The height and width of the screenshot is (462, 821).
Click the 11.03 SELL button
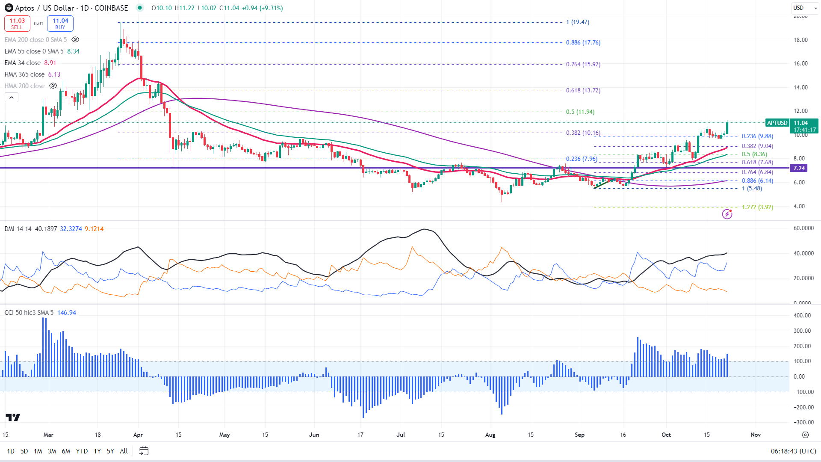coord(17,24)
